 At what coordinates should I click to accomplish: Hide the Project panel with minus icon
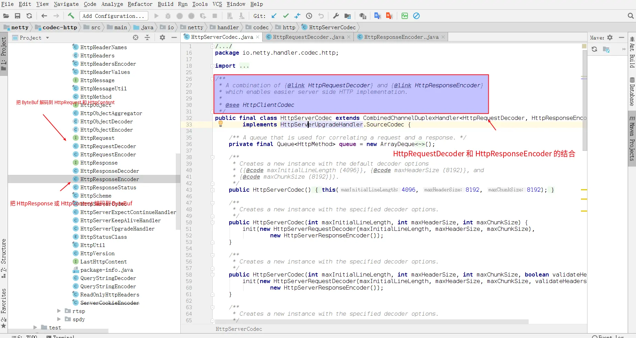pyautogui.click(x=174, y=37)
